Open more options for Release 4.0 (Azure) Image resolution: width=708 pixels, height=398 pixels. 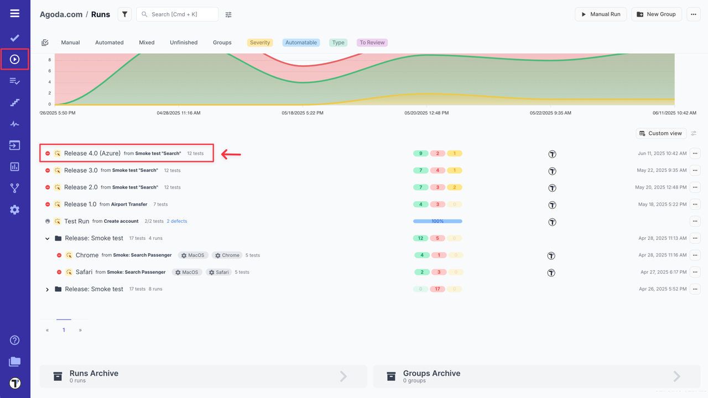[695, 153]
